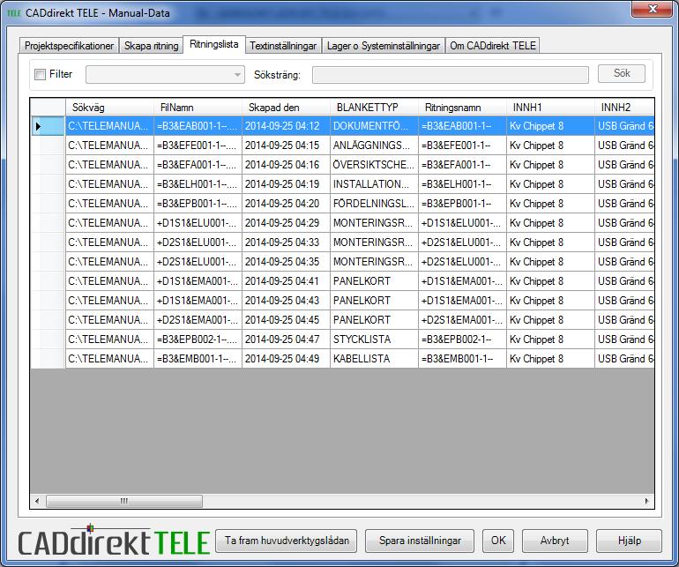Select the INSTALLATION... cell
Screen dimensions: 679x567
coord(374,184)
